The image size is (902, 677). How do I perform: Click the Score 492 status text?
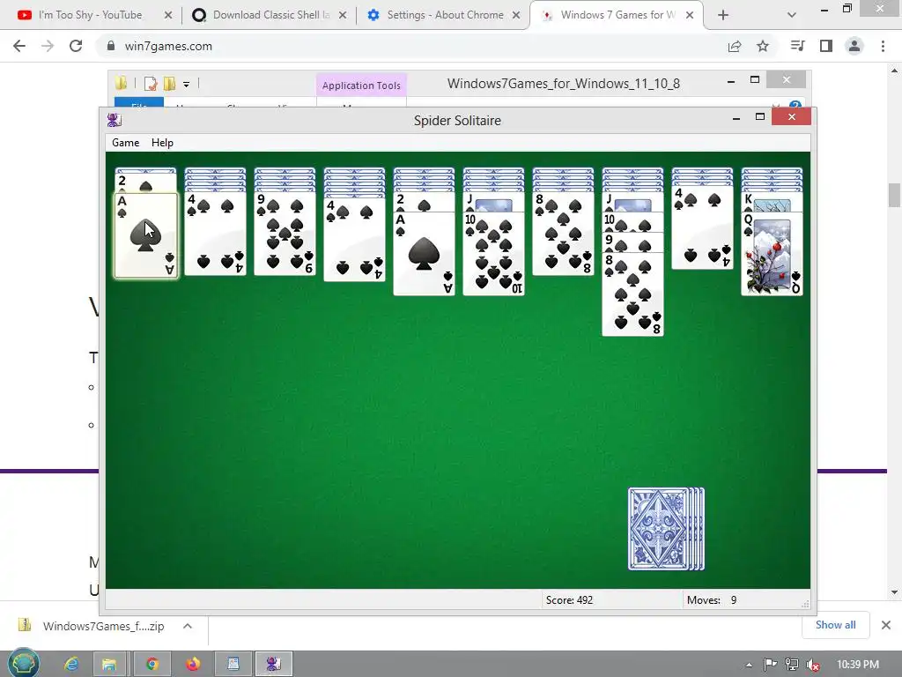(569, 599)
